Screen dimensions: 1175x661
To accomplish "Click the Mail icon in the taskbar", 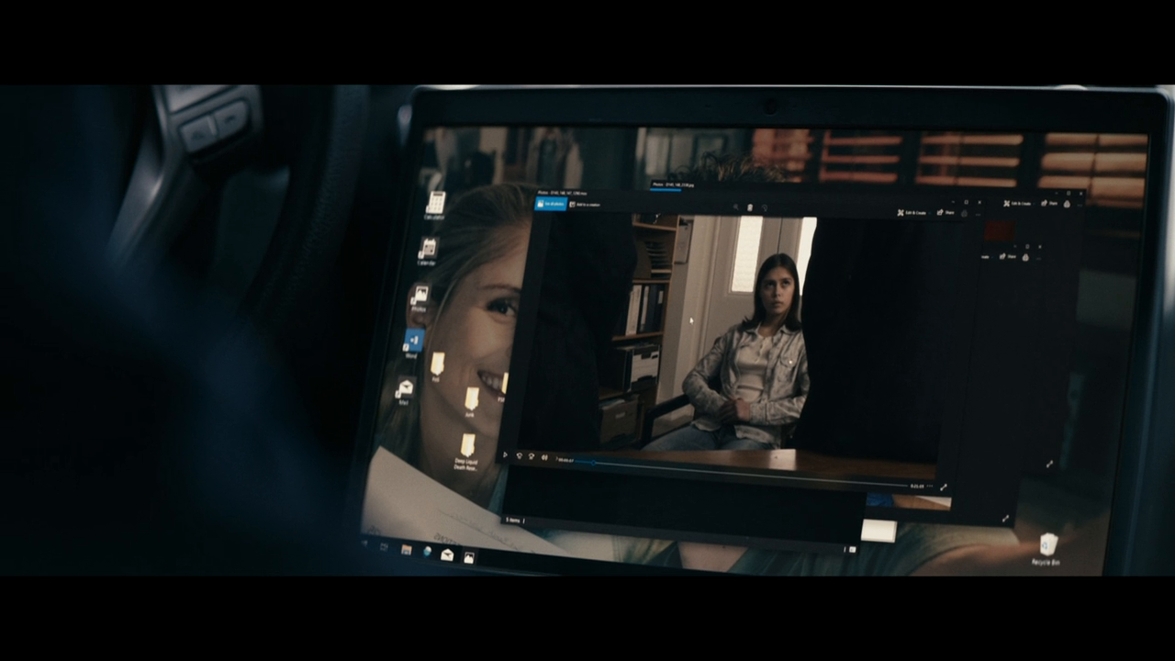I will [447, 555].
